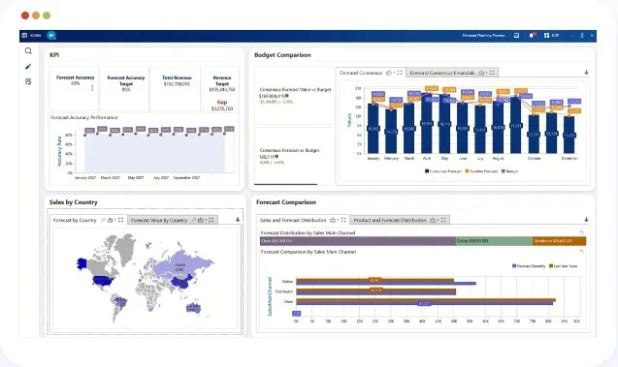Click the green macOS window button
This screenshot has height=367, width=618.
click(47, 15)
